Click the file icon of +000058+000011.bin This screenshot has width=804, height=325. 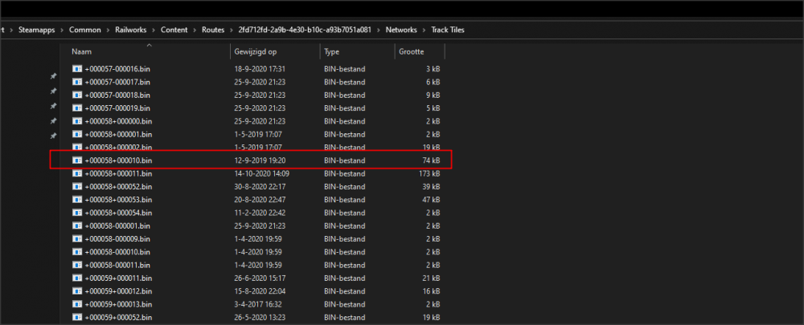(x=77, y=173)
